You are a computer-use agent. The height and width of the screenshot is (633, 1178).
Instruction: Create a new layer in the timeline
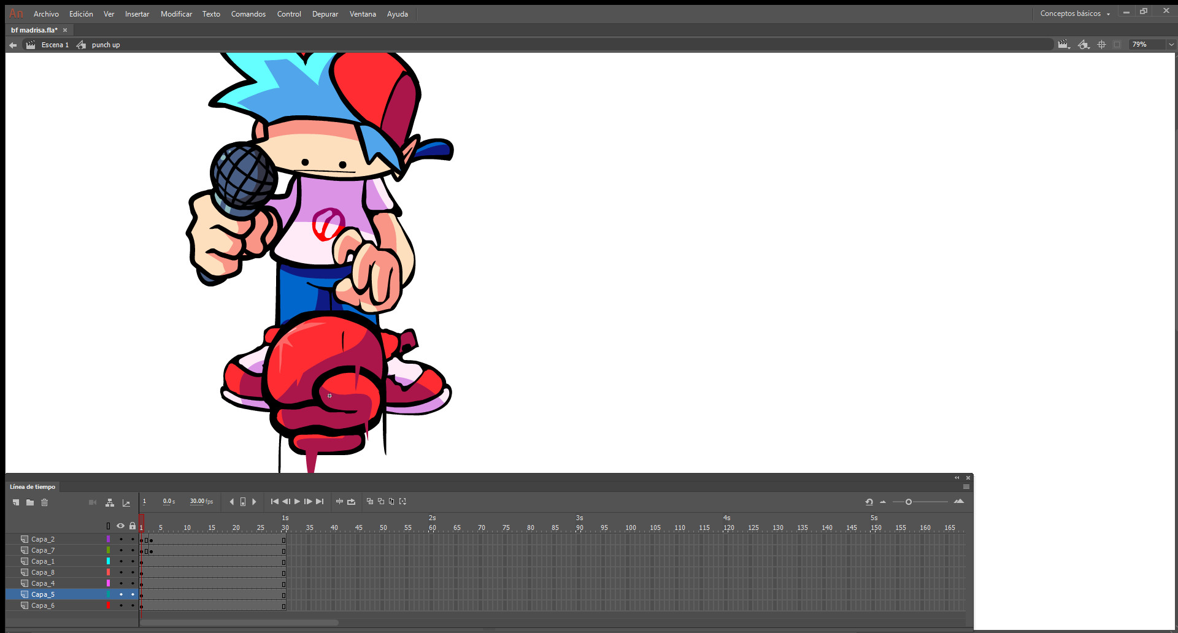(16, 502)
